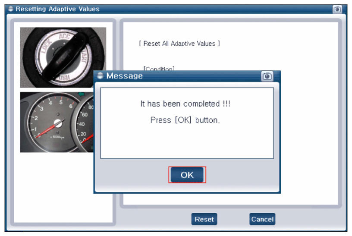Click icon beside Resetting Adaptive Values title
Viewport: 352px width, 236px height.
pyautogui.click(x=11, y=9)
